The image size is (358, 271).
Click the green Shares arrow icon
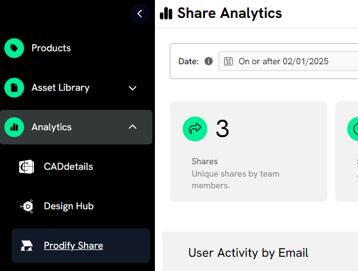click(x=195, y=129)
